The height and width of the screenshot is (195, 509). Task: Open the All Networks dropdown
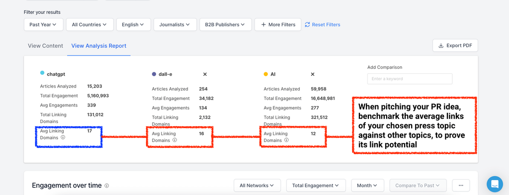pos(256,186)
